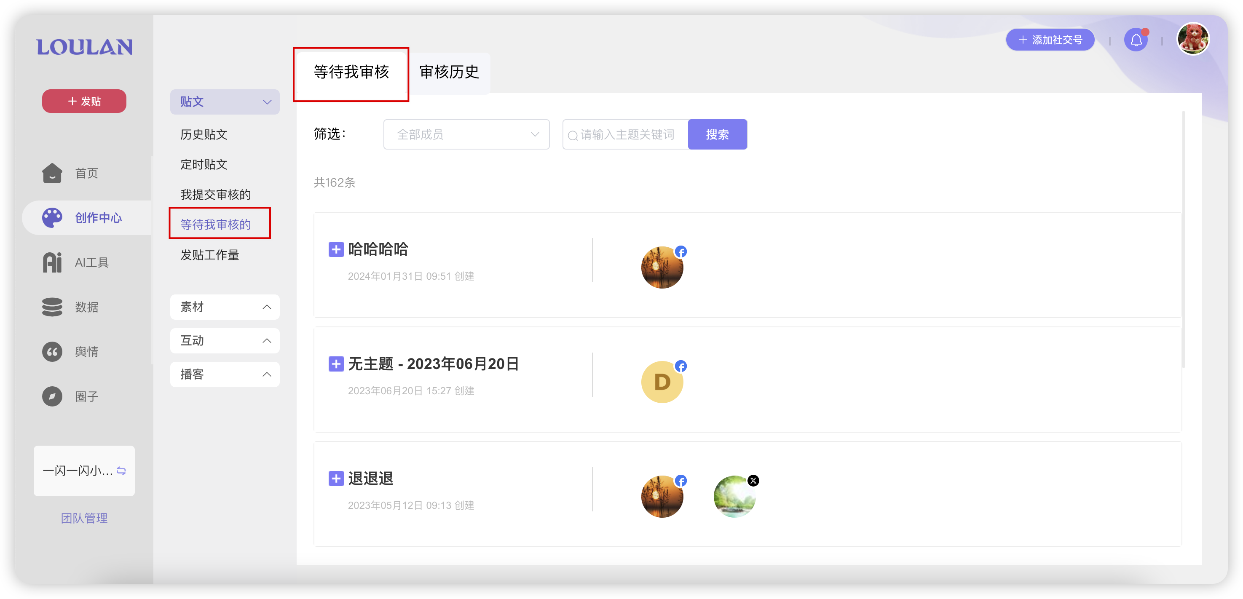Image resolution: width=1243 pixels, height=599 pixels.
Task: Open 我提交审核的 in the submenu
Action: click(216, 195)
